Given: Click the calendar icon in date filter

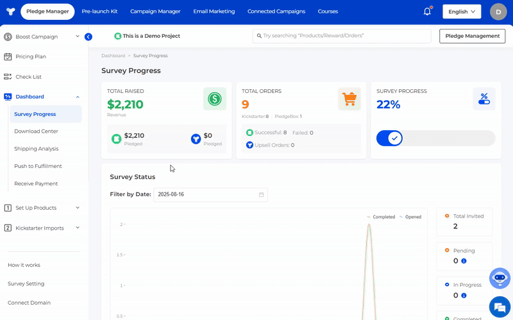Looking at the screenshot, I should (261, 194).
